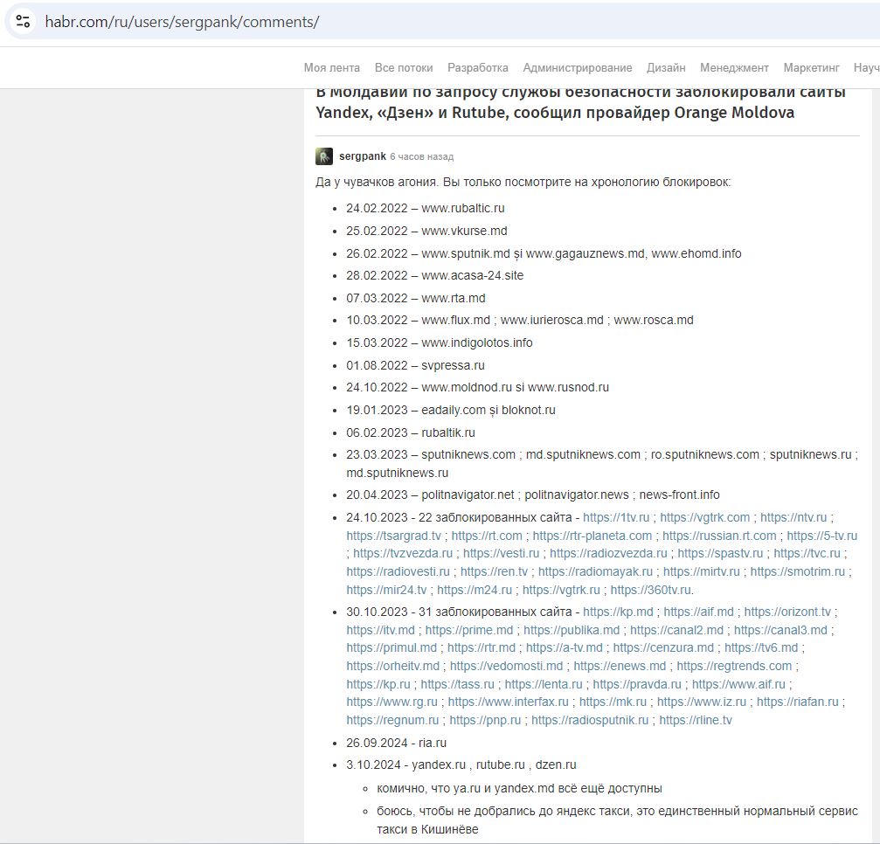Open sergpank username profile link

click(x=363, y=156)
